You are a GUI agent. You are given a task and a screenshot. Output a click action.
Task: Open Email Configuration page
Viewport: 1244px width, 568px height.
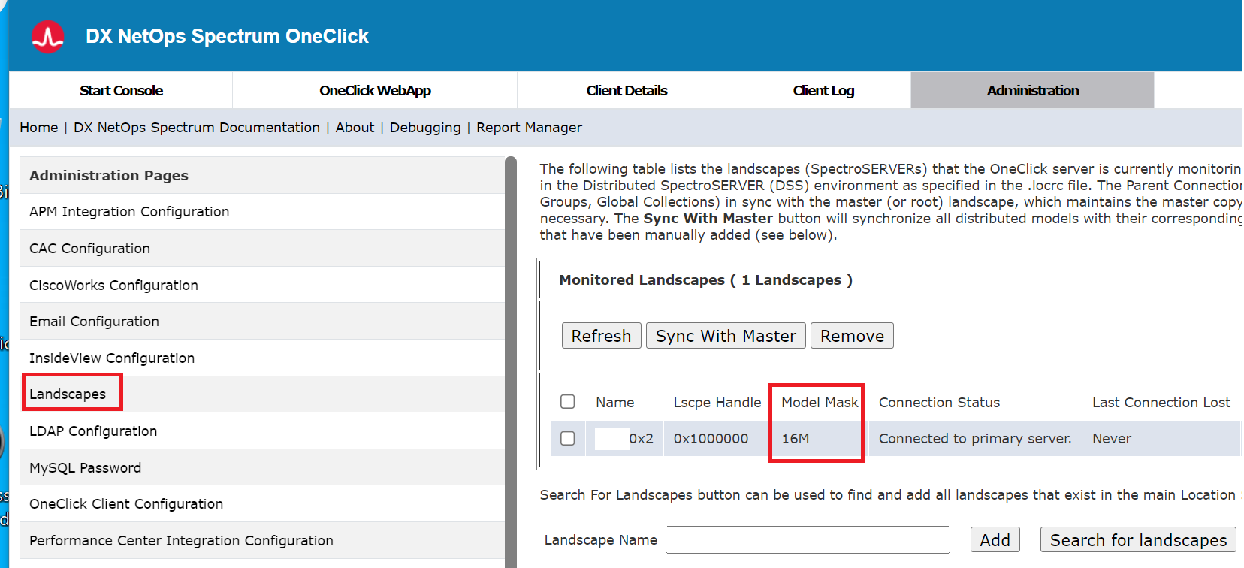[x=262, y=322]
